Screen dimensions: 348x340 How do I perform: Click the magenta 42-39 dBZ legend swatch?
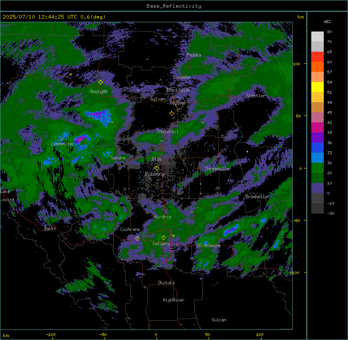click(x=317, y=127)
